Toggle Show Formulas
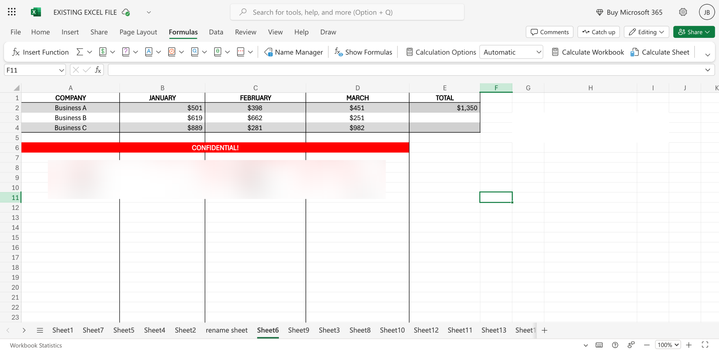The height and width of the screenshot is (350, 719). point(363,52)
